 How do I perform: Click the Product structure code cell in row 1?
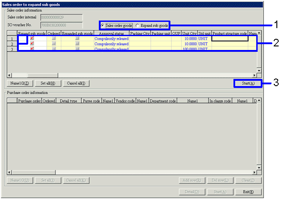pyautogui.click(x=229, y=39)
